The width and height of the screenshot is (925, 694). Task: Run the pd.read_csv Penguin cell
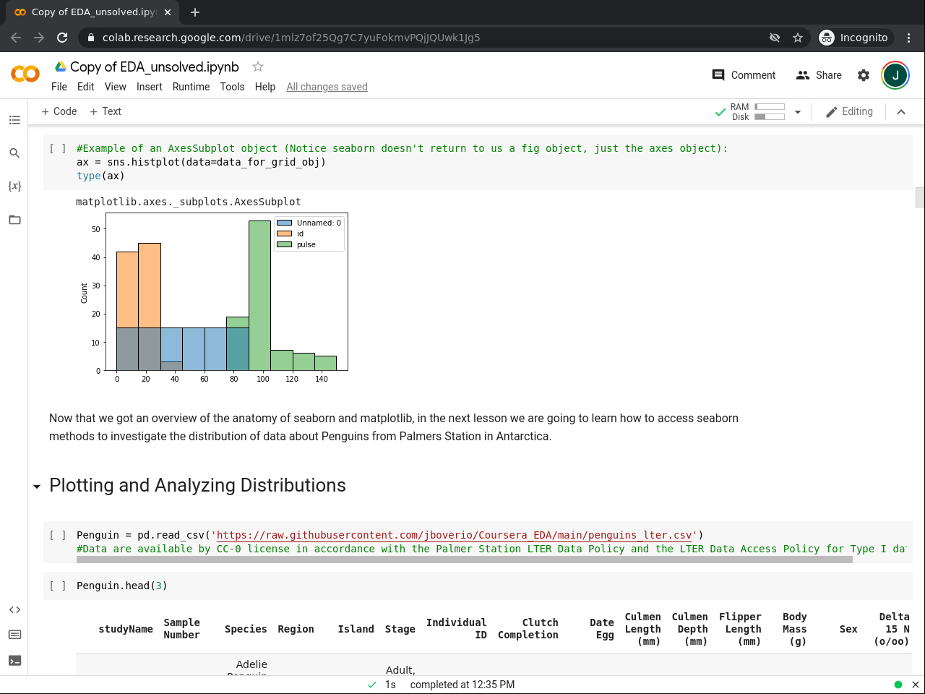(x=58, y=536)
